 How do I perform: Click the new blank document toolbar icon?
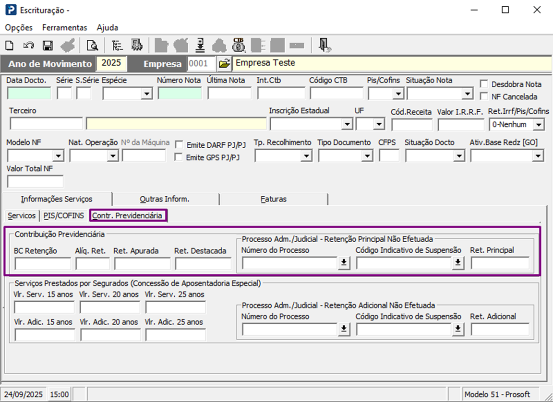[9, 46]
